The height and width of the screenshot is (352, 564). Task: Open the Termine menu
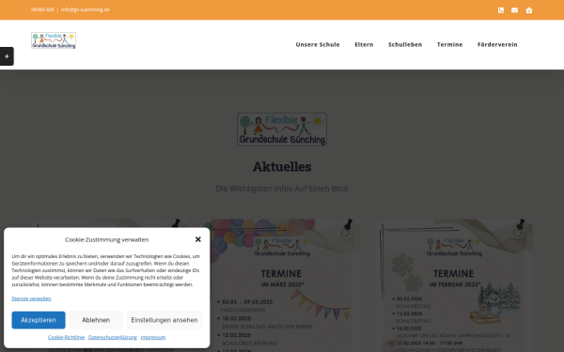(449, 44)
